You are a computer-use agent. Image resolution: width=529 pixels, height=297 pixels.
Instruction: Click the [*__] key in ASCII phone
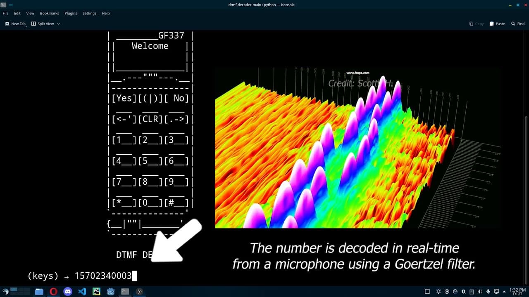click(124, 203)
